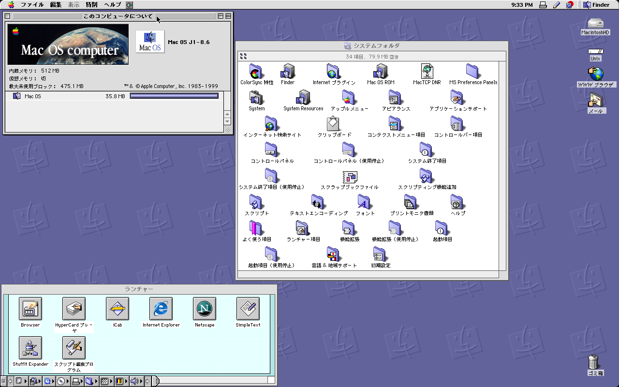Open the color bars monitor depth module

121,381
